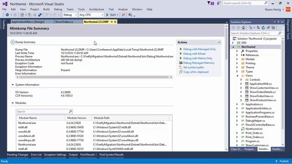The width and height of the screenshot is (292, 164).
Task: Open the Output tab
Action: (x=73, y=154)
